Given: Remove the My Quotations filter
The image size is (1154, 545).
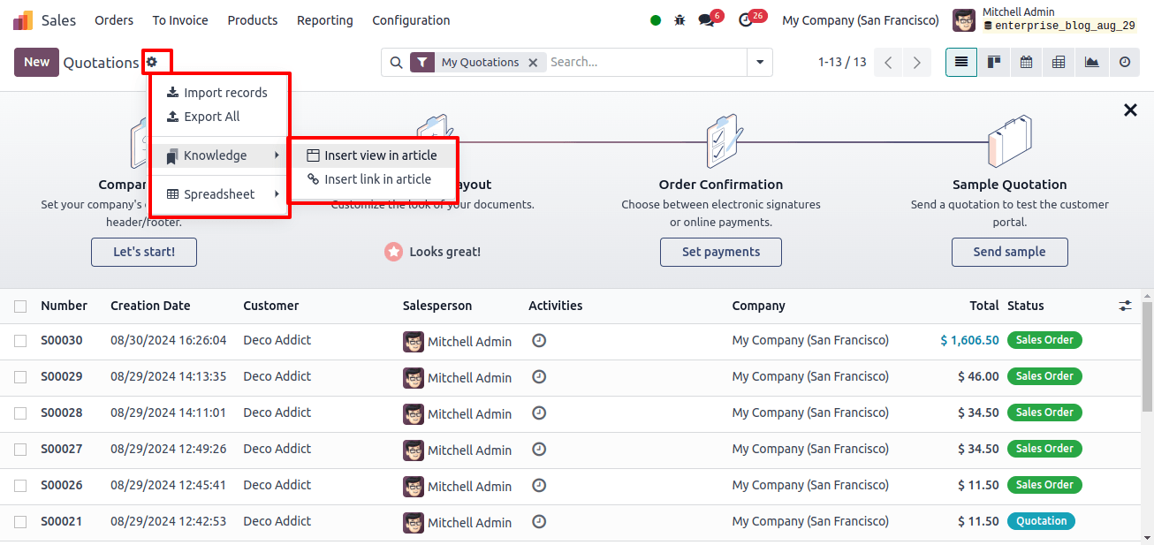Looking at the screenshot, I should pyautogui.click(x=533, y=63).
